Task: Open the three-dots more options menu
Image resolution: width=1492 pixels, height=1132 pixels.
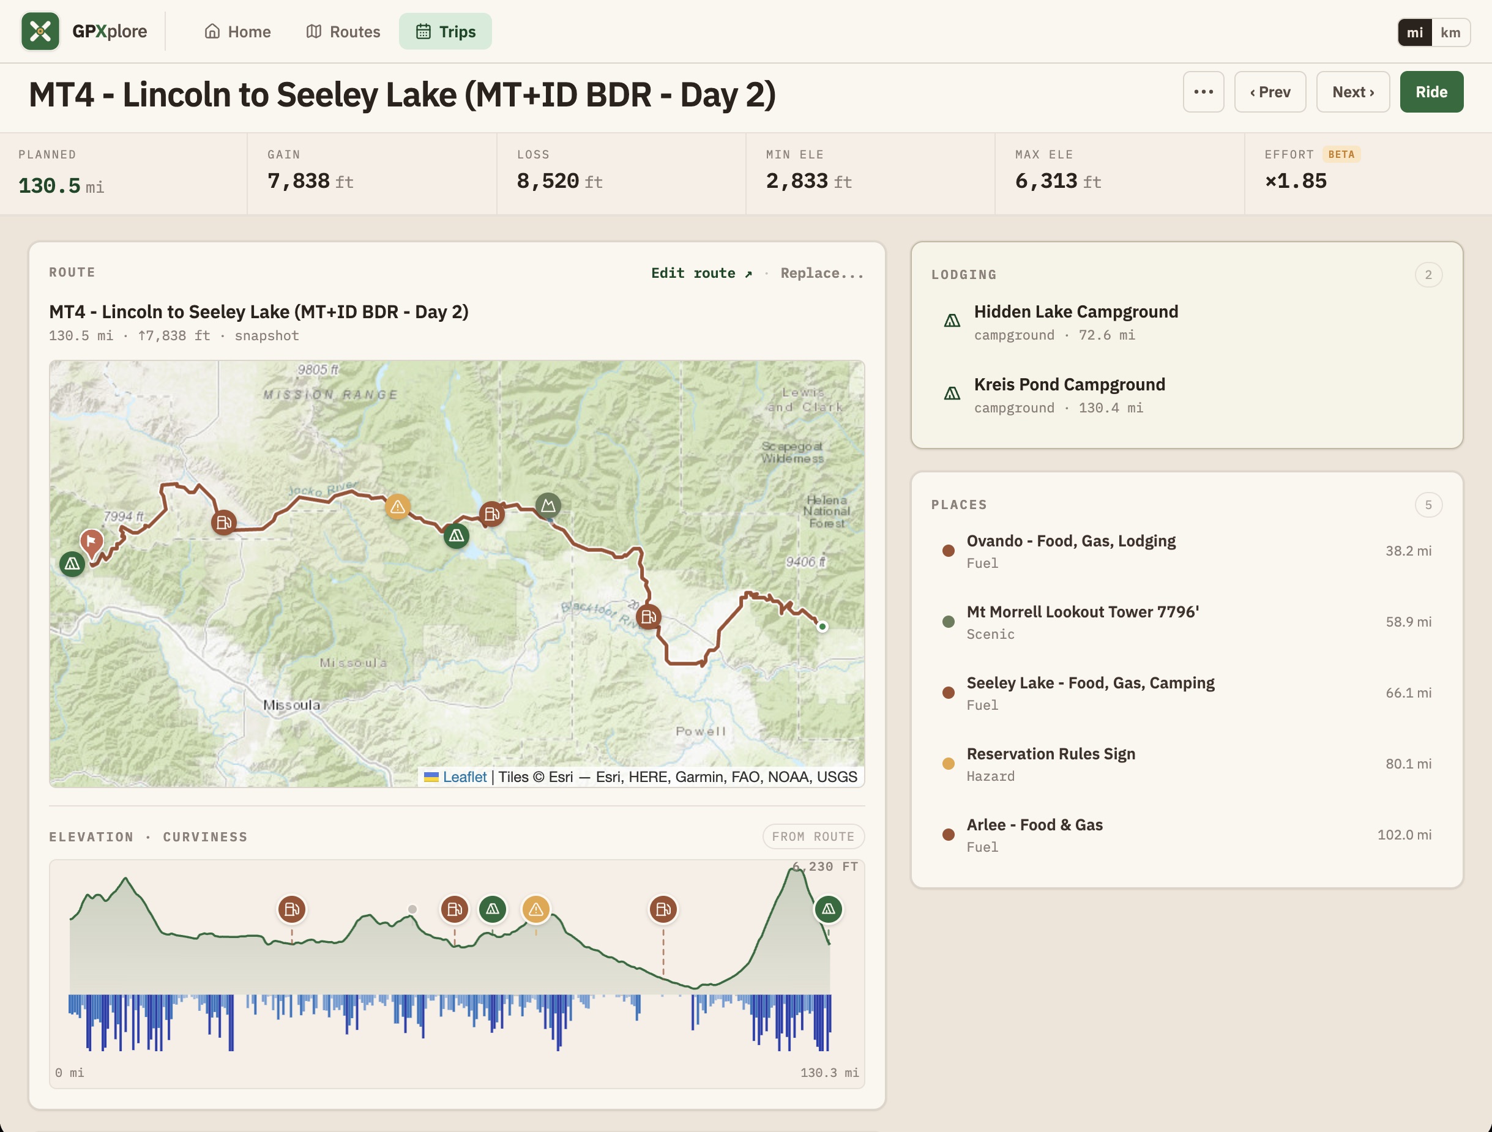Action: click(1203, 92)
